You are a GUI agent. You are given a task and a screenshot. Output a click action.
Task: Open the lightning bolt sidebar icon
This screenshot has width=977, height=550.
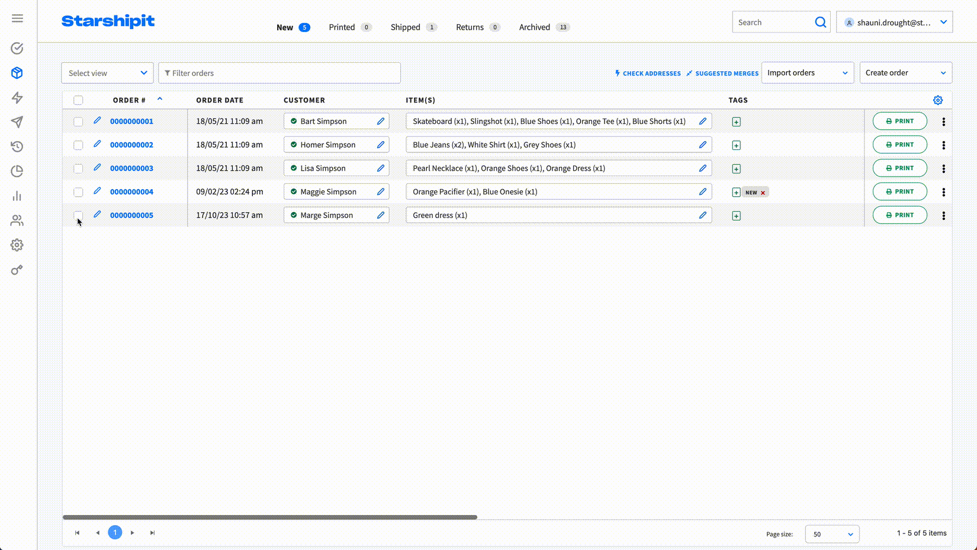[17, 98]
